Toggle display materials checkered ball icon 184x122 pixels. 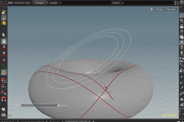point(182,59)
